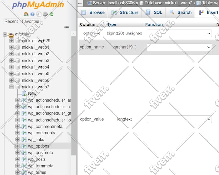The height and width of the screenshot is (175, 219).
Task: Click the wp_links table icon
Action: (24, 140)
